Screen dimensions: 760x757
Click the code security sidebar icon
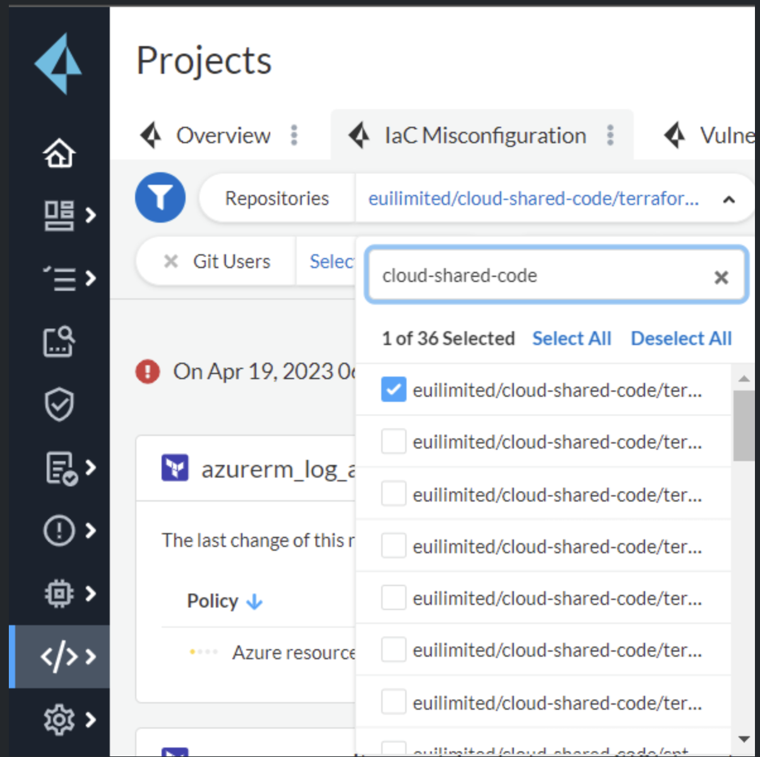point(59,657)
